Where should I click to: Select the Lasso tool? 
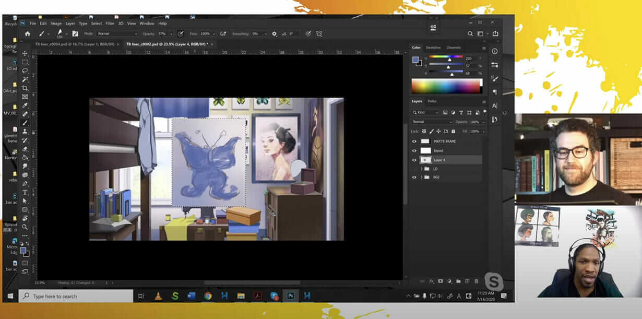(25, 70)
